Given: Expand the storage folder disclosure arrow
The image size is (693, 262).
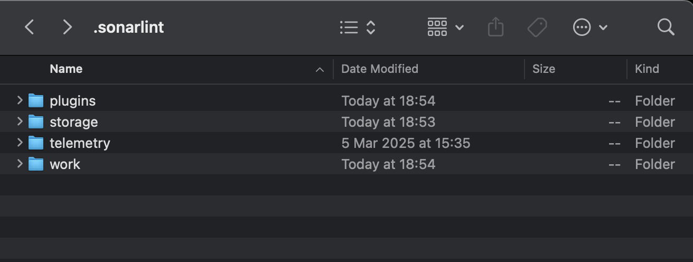Looking at the screenshot, I should pyautogui.click(x=20, y=121).
